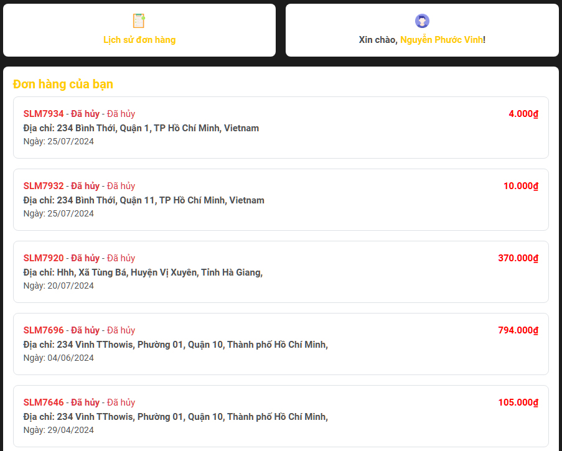
Task: Click the Đơn hàng của bạn heading
Action: click(63, 84)
